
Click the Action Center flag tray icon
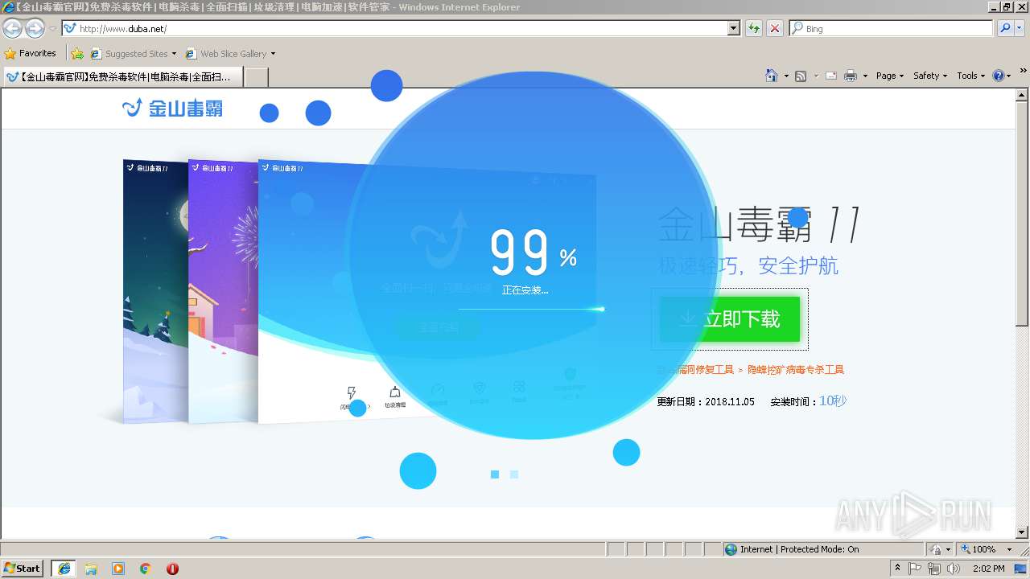(916, 569)
